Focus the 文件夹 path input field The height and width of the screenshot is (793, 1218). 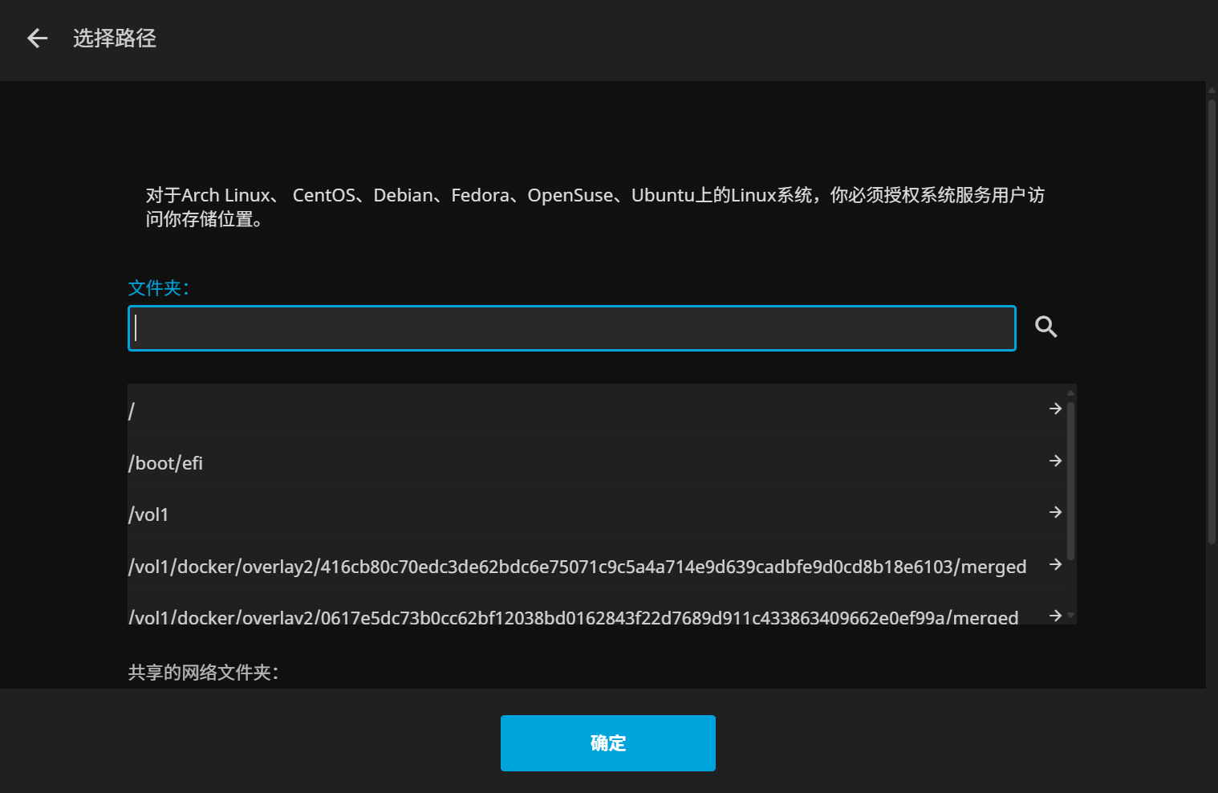click(x=571, y=328)
